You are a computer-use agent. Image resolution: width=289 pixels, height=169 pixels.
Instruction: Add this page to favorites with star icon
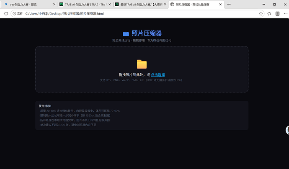pyautogui.click(x=261, y=13)
